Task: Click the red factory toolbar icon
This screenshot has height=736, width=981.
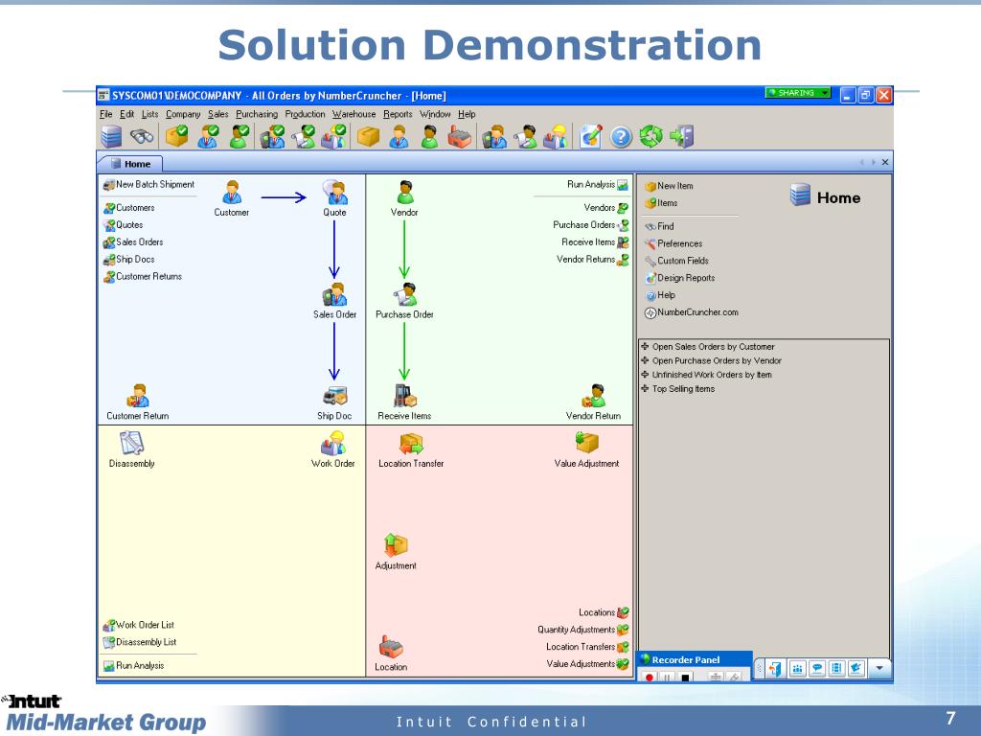Action: tap(460, 137)
